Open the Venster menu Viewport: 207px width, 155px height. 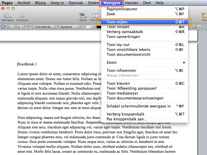pos(132,3)
